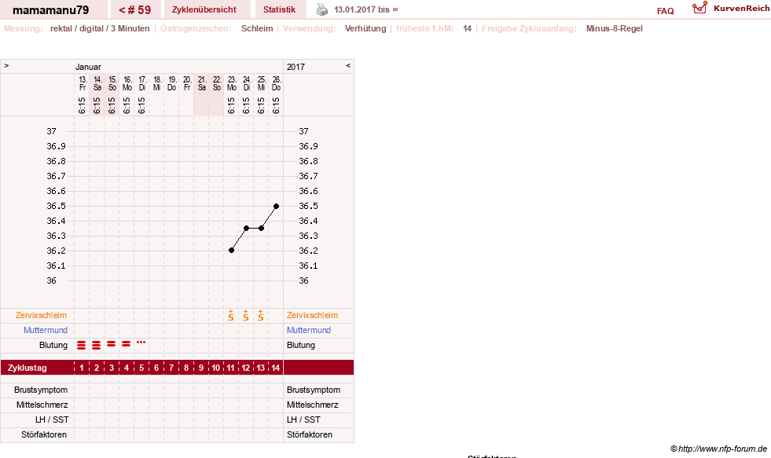Click the < arrow right of 2017
Viewport: 771px width, 458px height.
pyautogui.click(x=348, y=65)
